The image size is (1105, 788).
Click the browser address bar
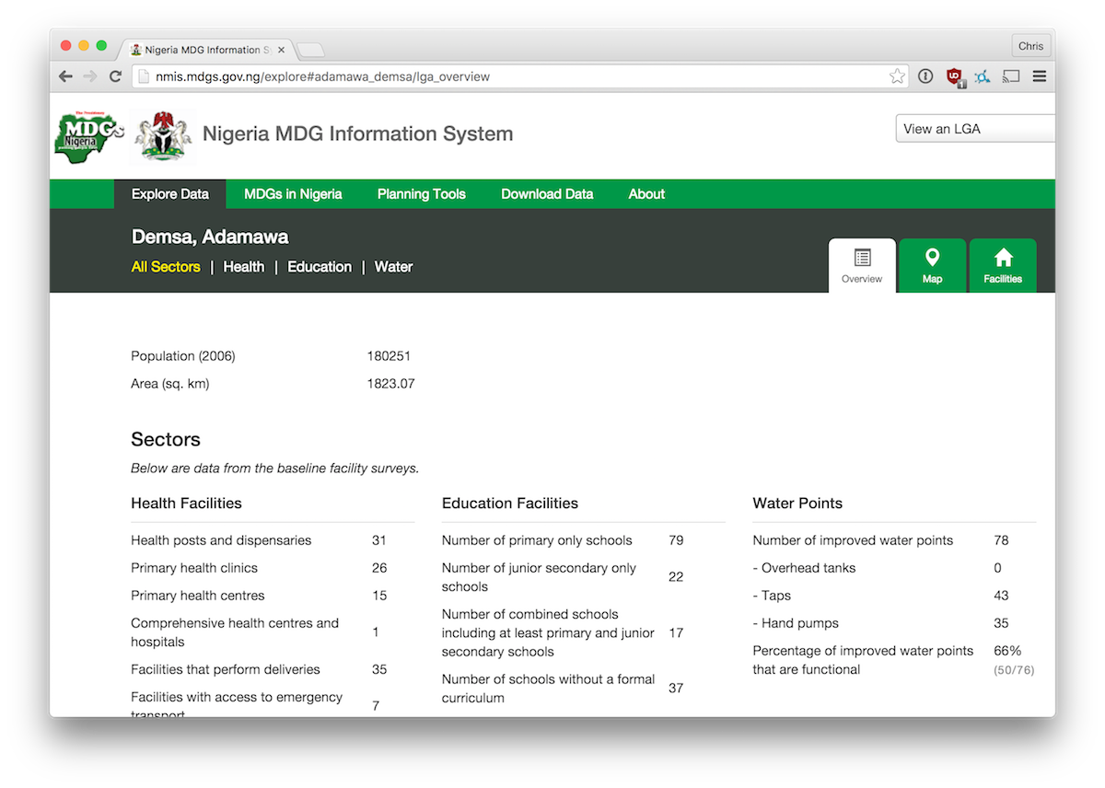coord(511,76)
